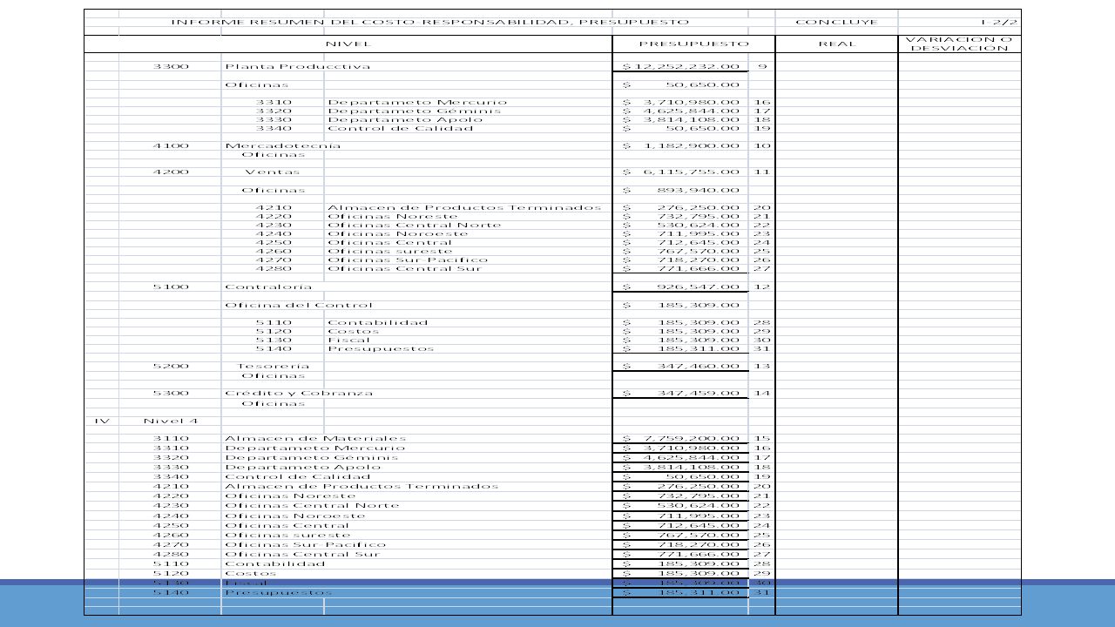Click the amount '$926,547.00'

point(681,287)
